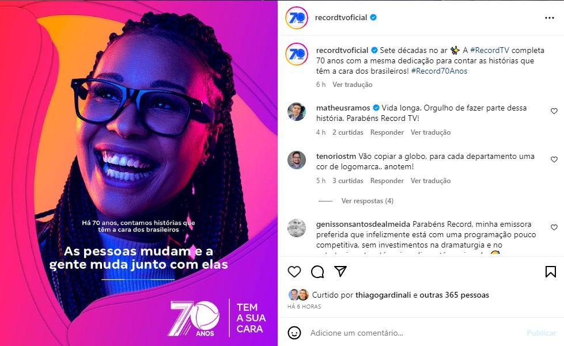This screenshot has height=346, width=564.
Task: Like tenoriostm comment with small heart
Action: [x=554, y=159]
